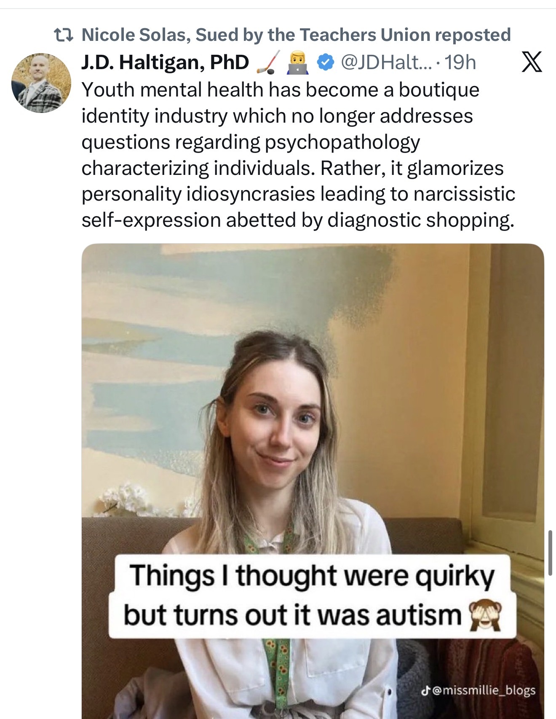Click the @JDHalt... handle
The image size is (556, 719).
point(386,62)
